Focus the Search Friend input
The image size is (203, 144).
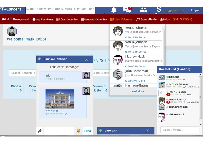pos(180,130)
